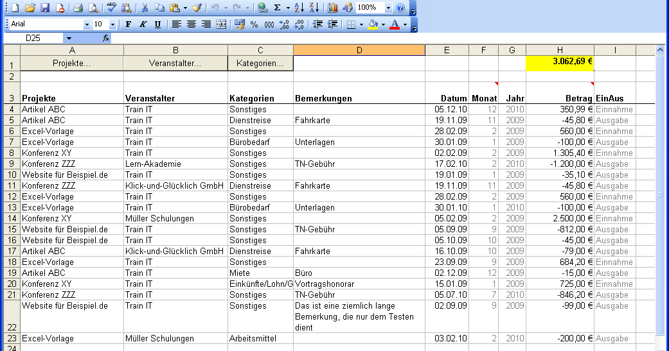This screenshot has height=351, width=669.
Task: Open the font size dropdown
Action: pyautogui.click(x=112, y=24)
